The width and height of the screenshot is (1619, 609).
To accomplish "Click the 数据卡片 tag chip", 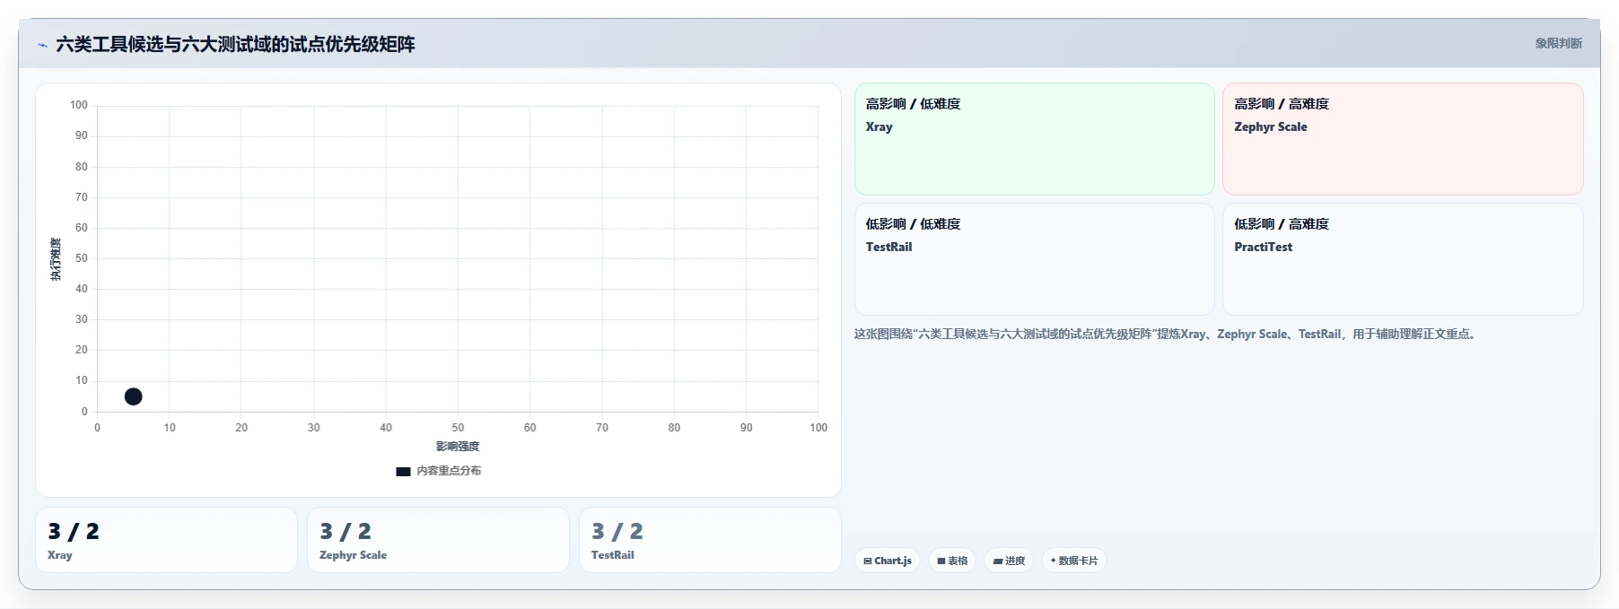I will pos(1073,561).
